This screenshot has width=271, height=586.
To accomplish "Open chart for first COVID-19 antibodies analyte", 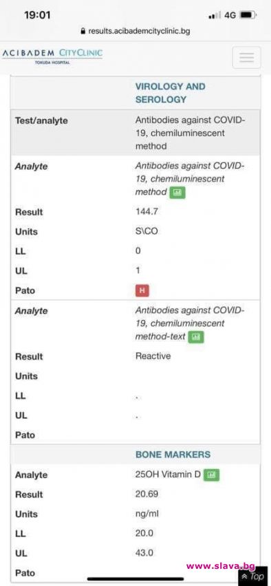I will tap(177, 193).
